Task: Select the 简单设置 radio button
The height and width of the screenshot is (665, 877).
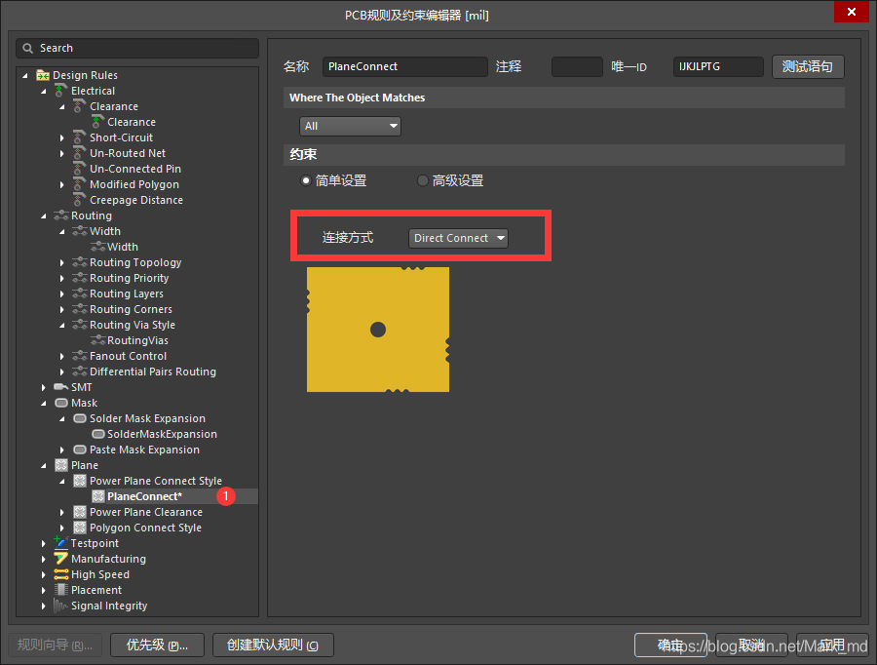Action: click(306, 180)
